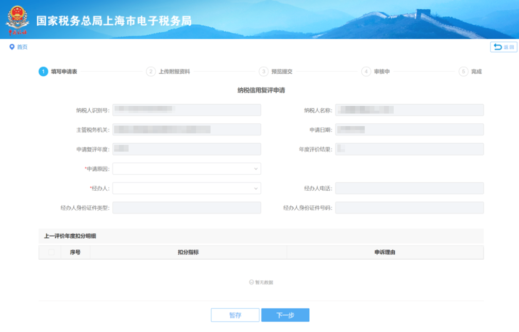Open the 经办人 dropdown
The width and height of the screenshot is (519, 332).
point(187,188)
